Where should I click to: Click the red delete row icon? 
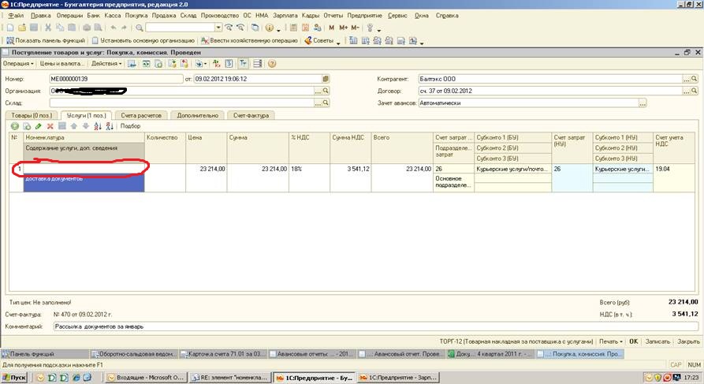pos(50,126)
